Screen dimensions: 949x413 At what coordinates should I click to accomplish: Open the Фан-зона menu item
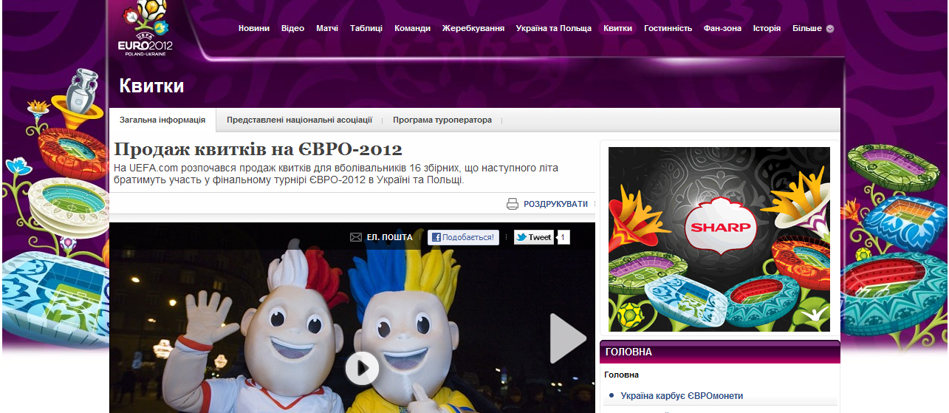point(722,28)
